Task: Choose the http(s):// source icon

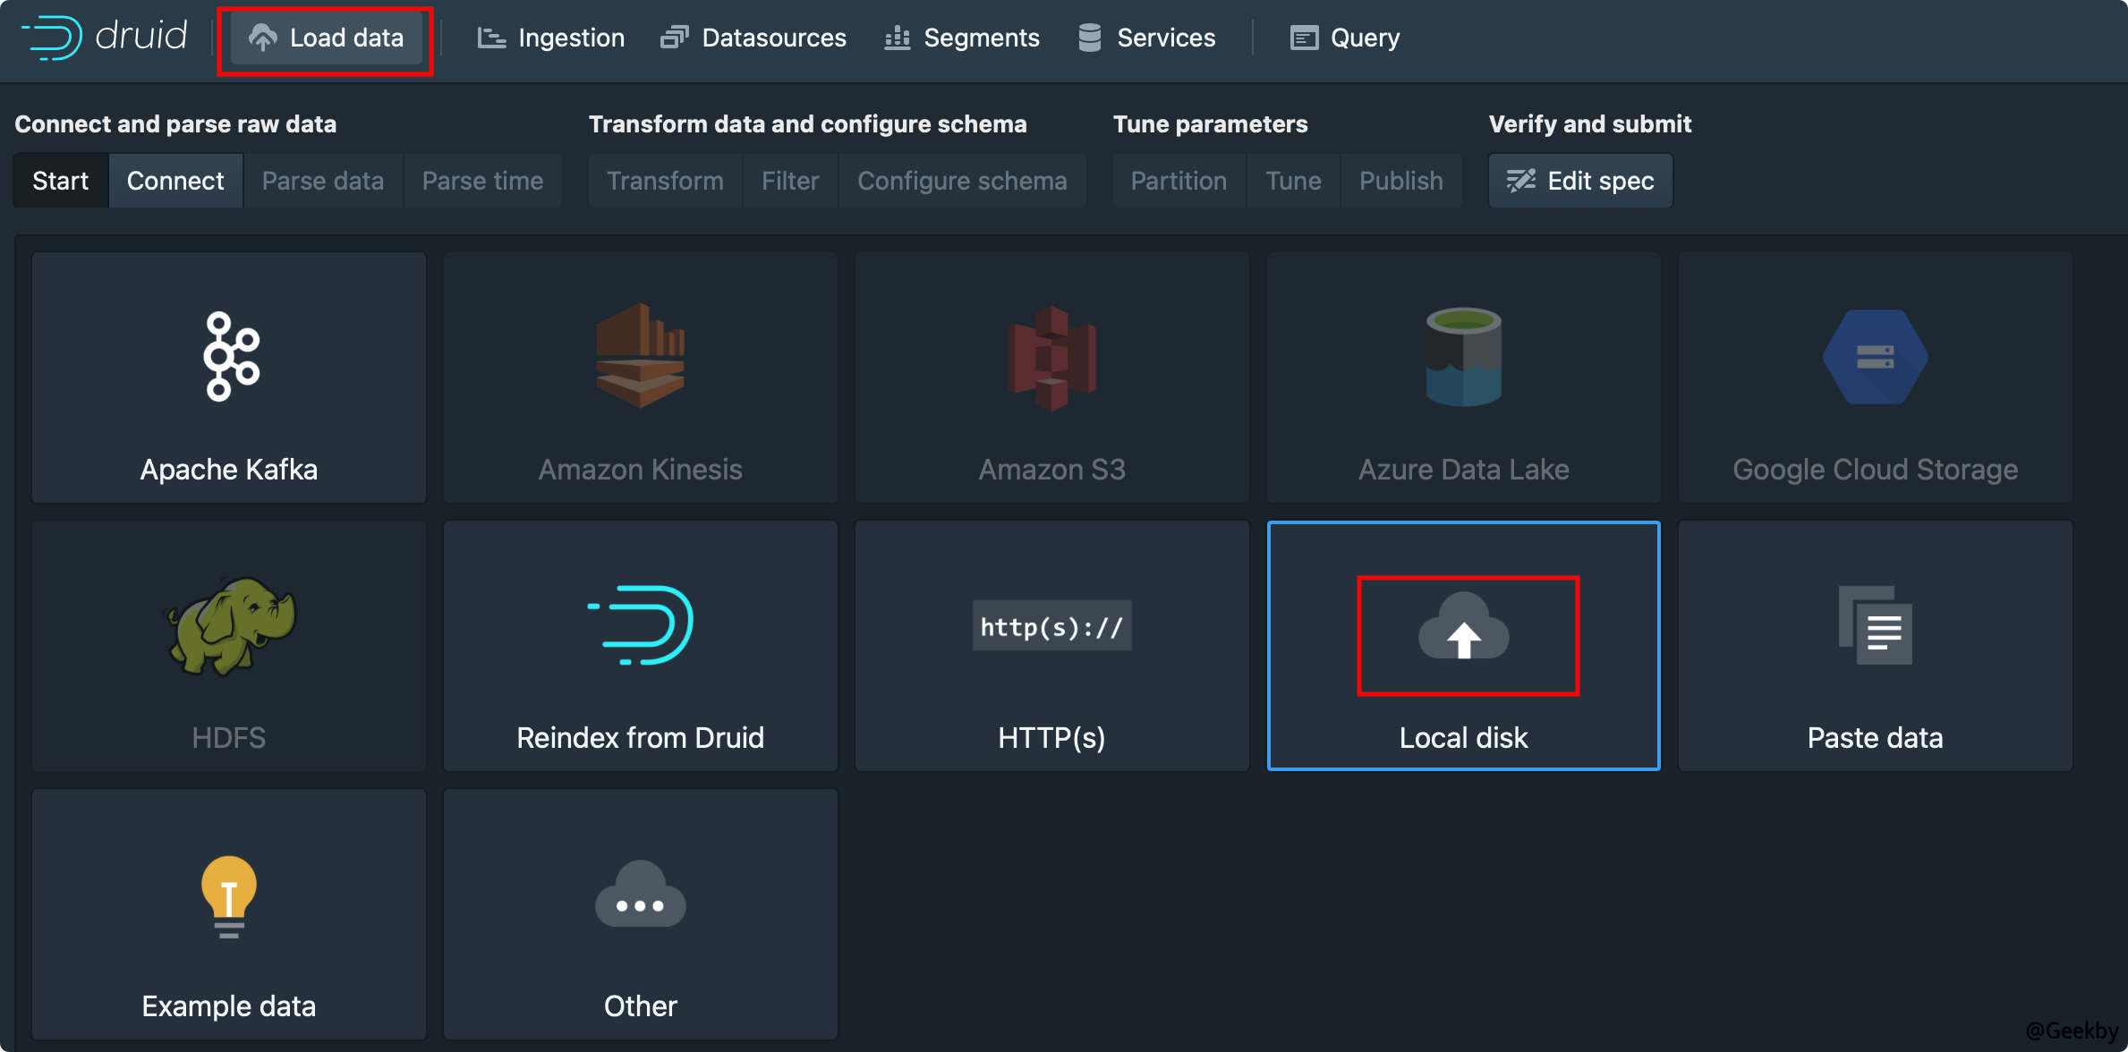Action: pyautogui.click(x=1052, y=626)
